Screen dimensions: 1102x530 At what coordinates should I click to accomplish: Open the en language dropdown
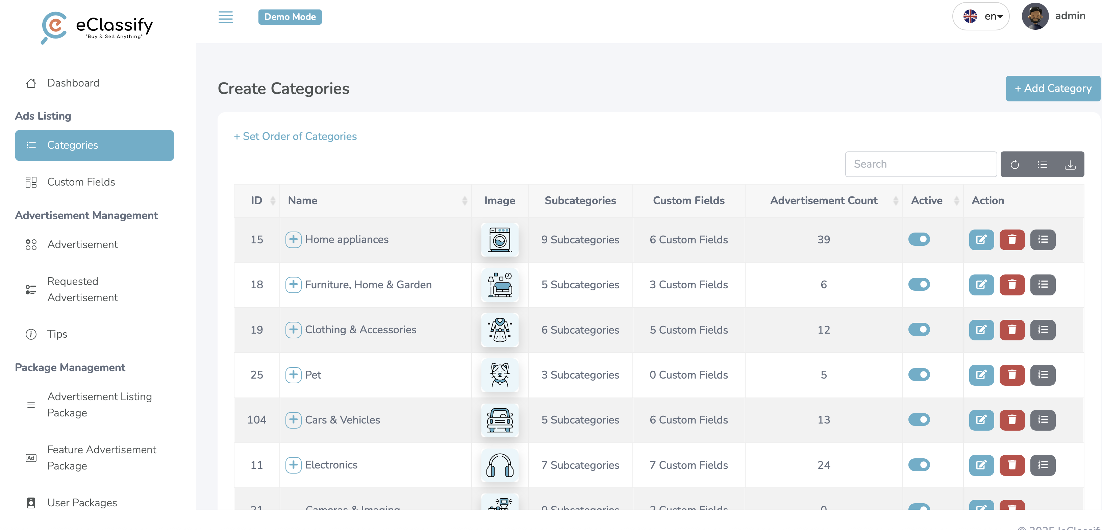pyautogui.click(x=980, y=16)
